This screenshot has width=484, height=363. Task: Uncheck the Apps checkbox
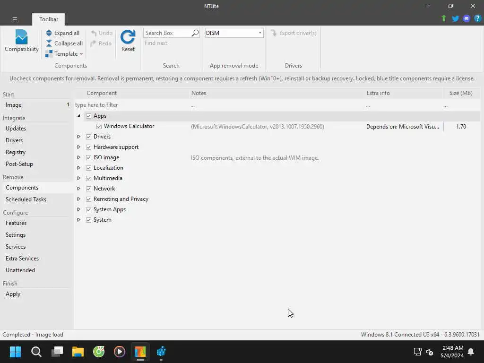click(x=88, y=116)
